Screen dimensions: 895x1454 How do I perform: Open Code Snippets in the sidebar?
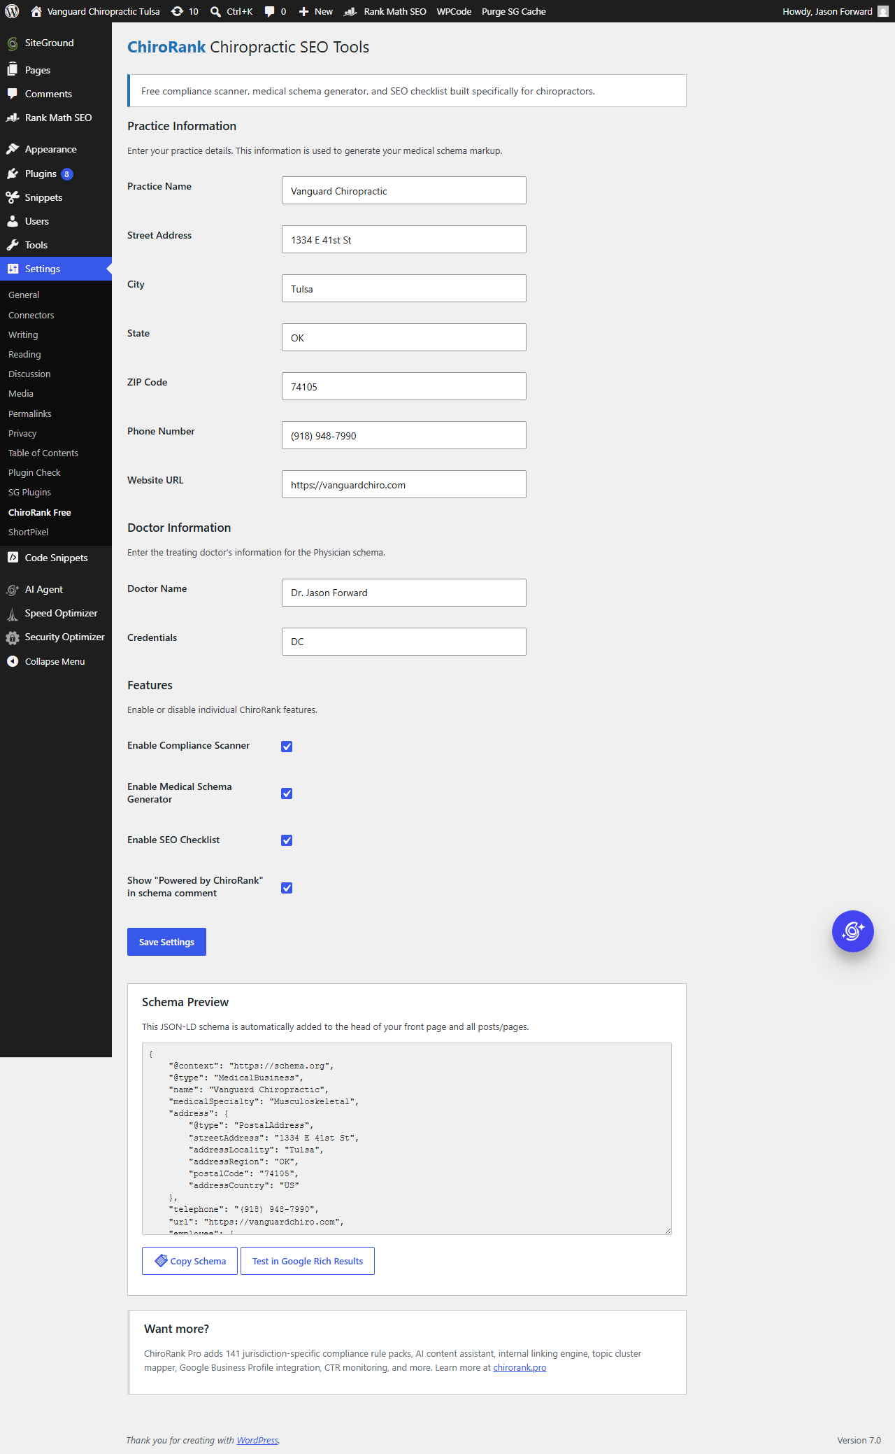click(56, 558)
